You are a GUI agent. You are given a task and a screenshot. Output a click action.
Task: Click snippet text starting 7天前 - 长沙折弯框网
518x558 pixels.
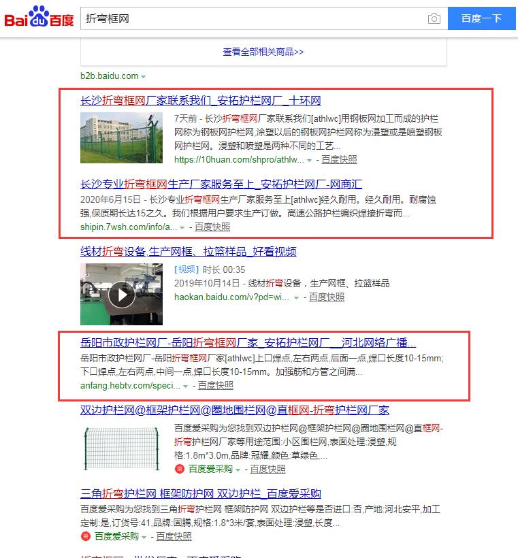[x=308, y=132]
